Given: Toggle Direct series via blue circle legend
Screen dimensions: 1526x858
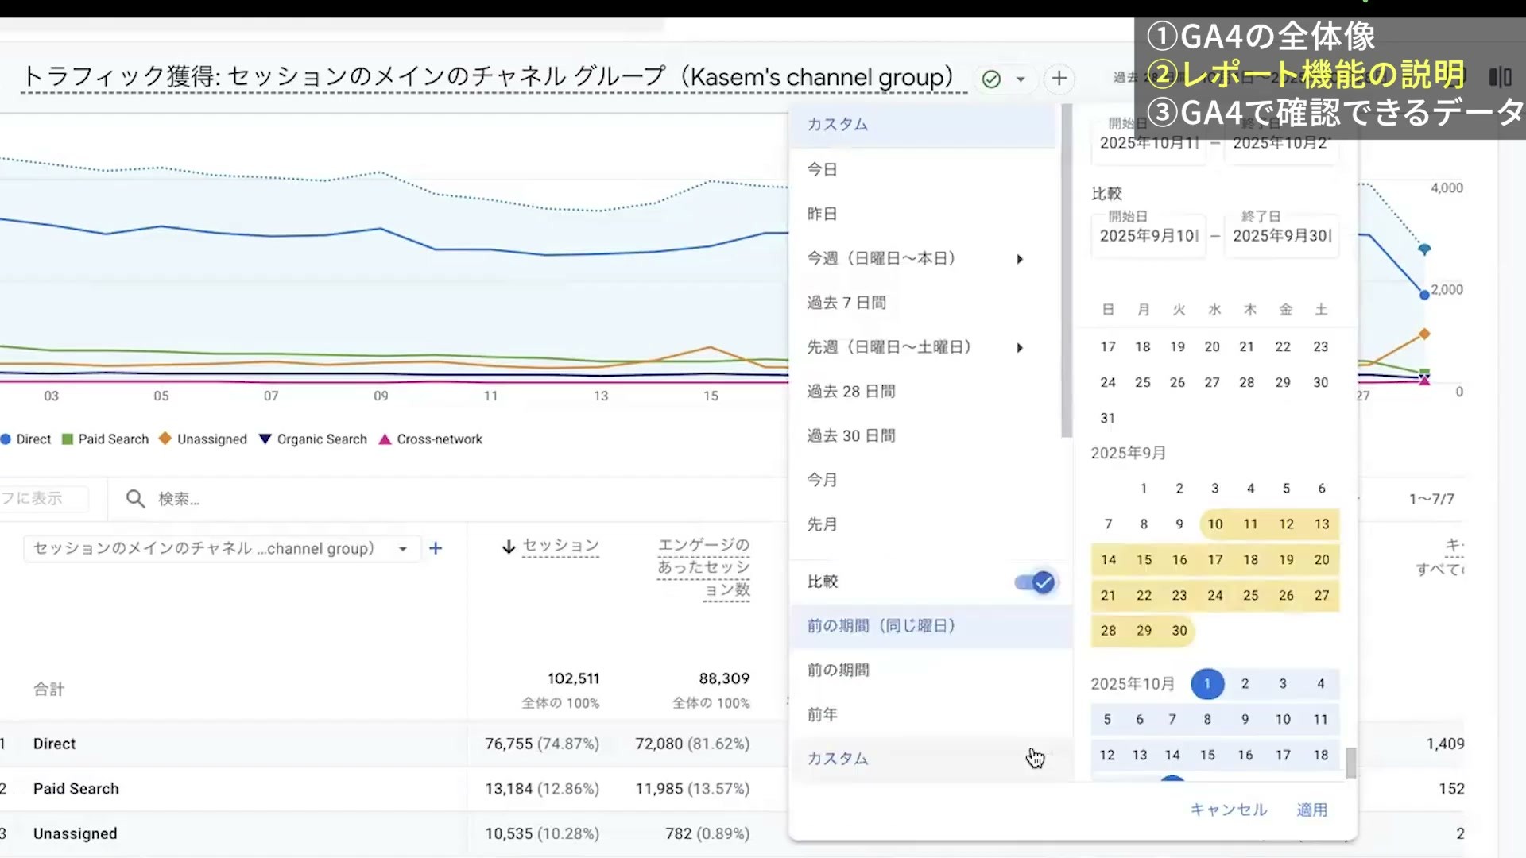Looking at the screenshot, I should point(6,439).
